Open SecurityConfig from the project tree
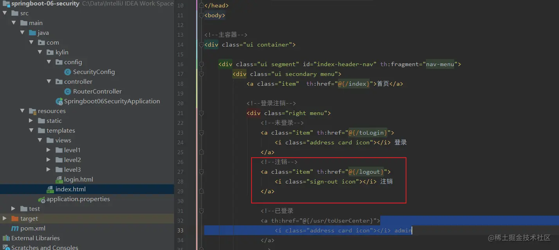559x250 pixels. point(94,72)
